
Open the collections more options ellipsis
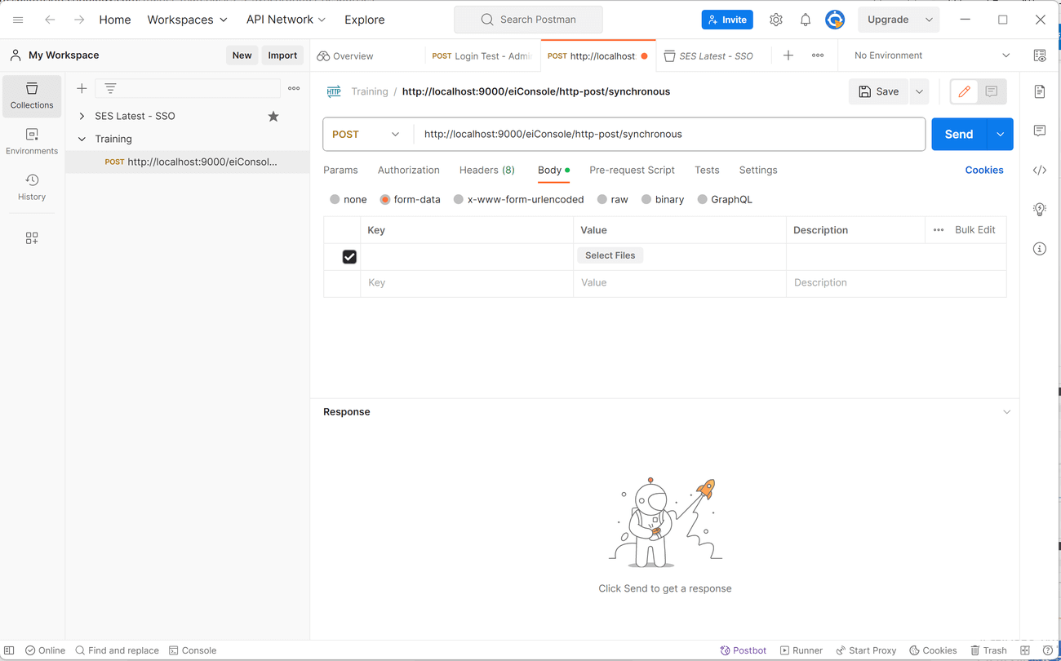pos(294,88)
